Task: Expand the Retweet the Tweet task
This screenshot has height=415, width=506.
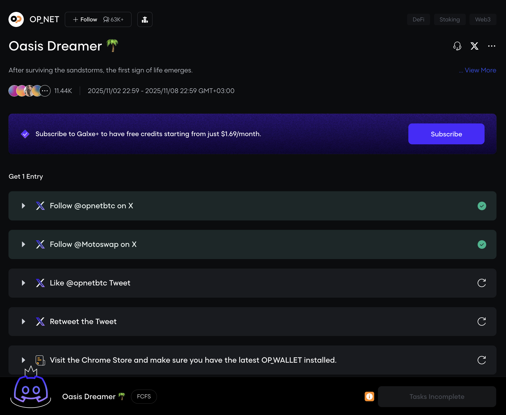Action: click(x=24, y=322)
